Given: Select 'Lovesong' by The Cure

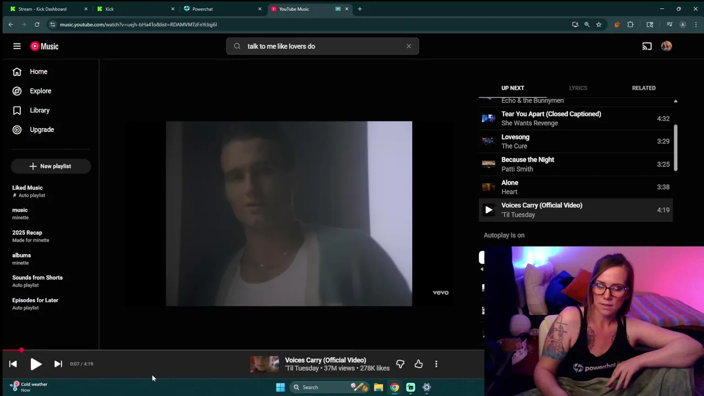Looking at the screenshot, I should coord(576,141).
